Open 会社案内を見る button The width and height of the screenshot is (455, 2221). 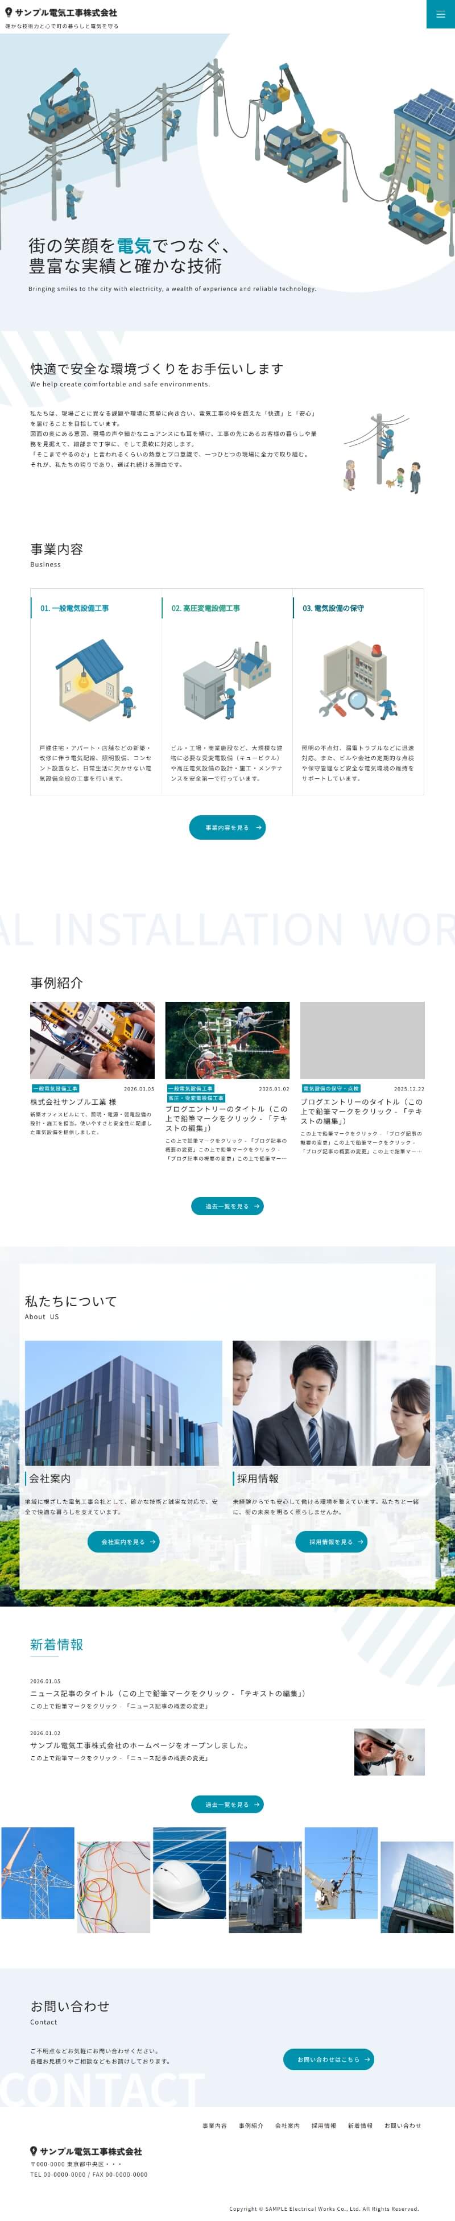click(123, 1542)
